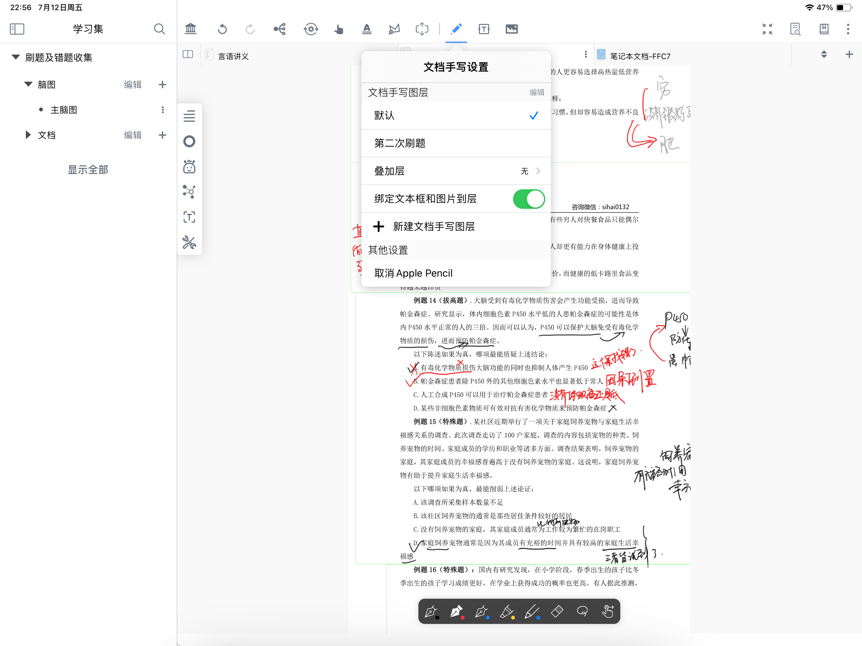Select the text highlight underline tool
This screenshot has width=862, height=646.
(x=367, y=29)
